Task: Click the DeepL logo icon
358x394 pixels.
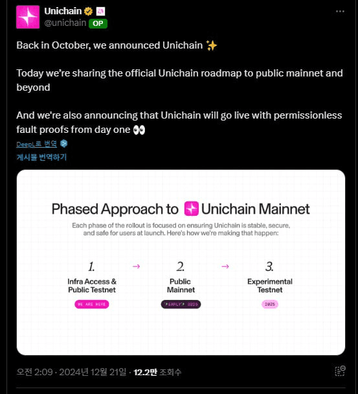Action: (64, 143)
